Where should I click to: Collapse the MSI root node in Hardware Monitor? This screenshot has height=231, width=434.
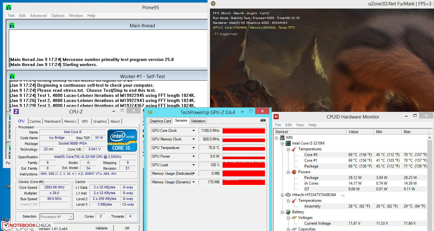[x=277, y=138]
